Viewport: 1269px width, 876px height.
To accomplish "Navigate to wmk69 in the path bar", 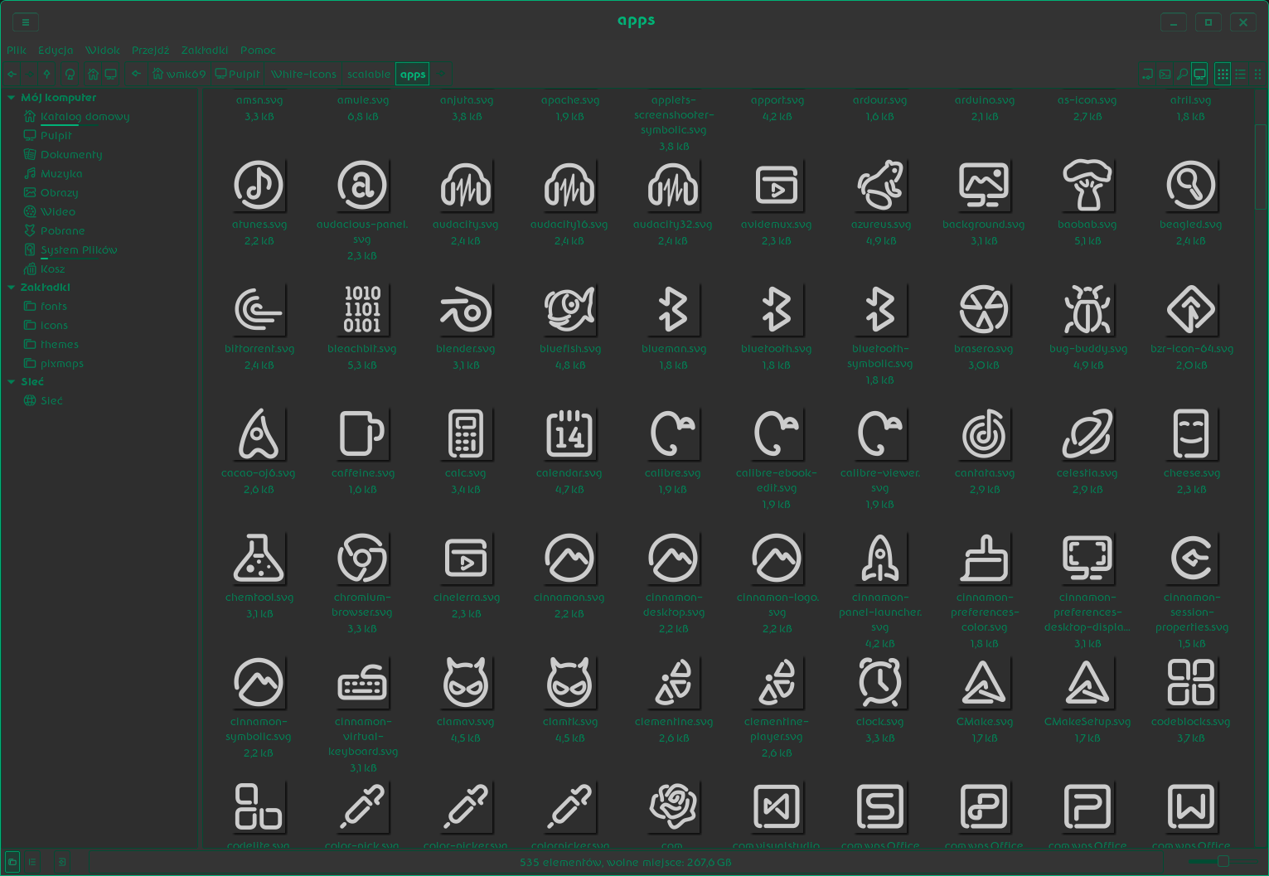I will [179, 74].
